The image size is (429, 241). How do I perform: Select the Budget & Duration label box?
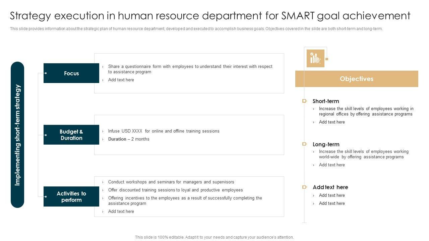pos(71,135)
